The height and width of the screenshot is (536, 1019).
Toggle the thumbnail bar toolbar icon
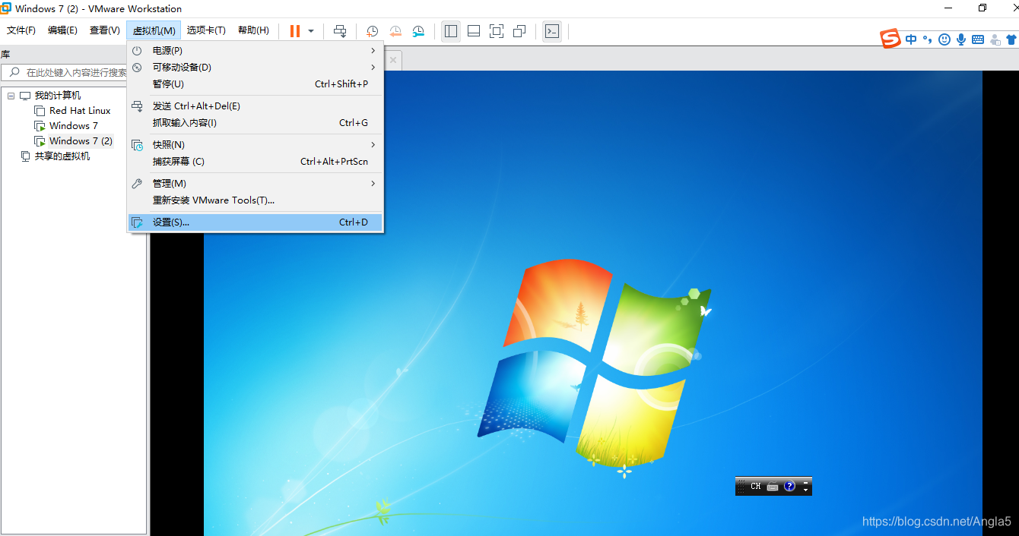click(474, 31)
